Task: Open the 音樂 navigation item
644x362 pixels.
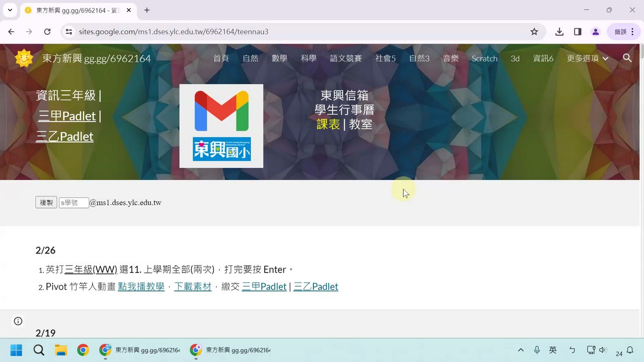Action: pos(451,58)
